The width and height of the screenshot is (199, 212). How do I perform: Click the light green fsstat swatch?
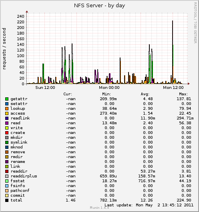[7, 181]
